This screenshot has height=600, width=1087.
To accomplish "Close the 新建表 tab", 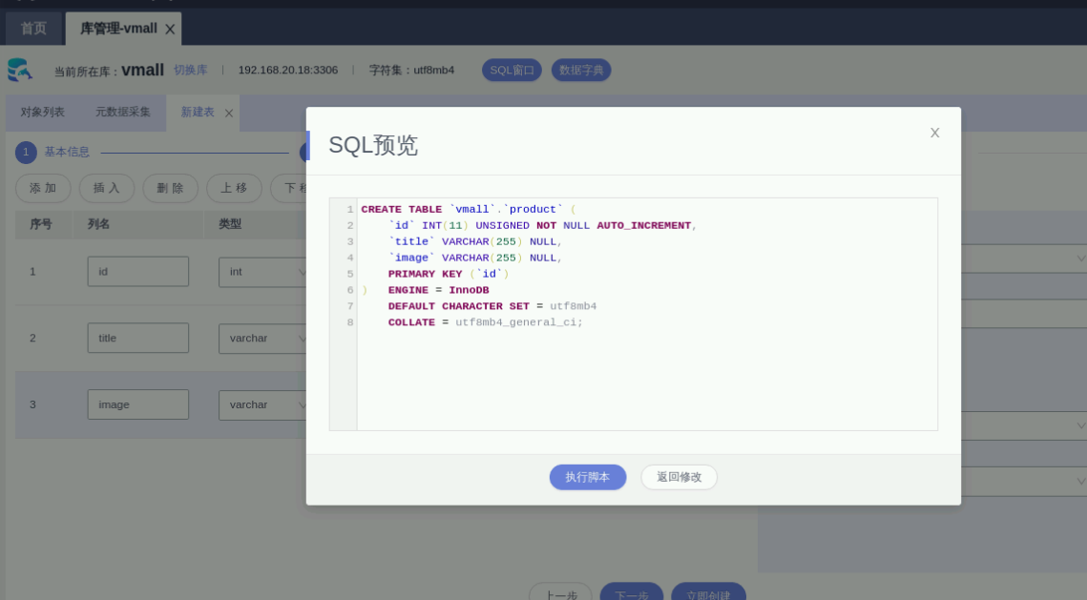I will [229, 113].
